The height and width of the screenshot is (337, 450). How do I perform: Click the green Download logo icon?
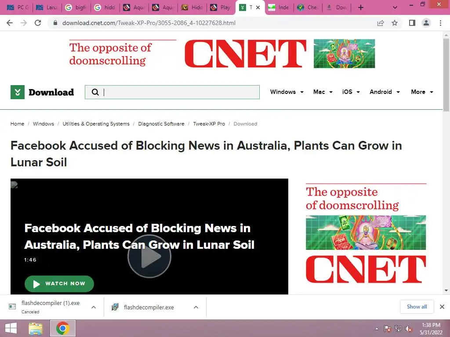[18, 92]
